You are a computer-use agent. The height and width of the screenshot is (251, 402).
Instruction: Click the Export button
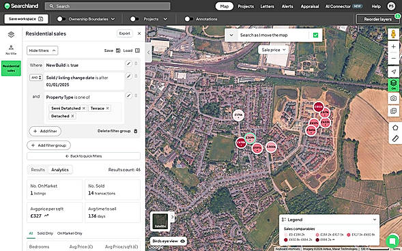125,33
